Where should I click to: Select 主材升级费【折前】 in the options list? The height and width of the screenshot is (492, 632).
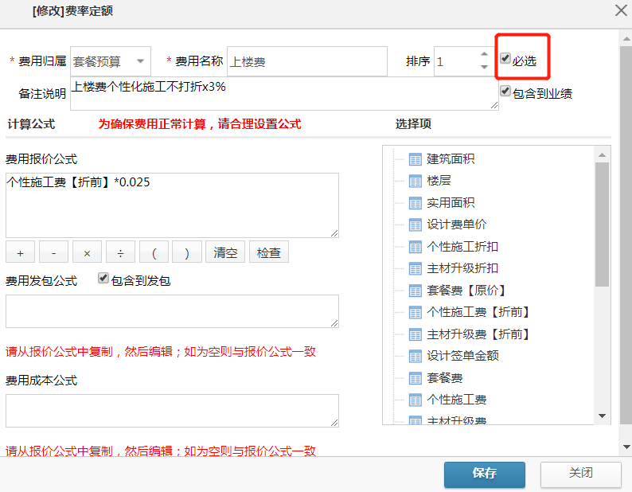[478, 334]
